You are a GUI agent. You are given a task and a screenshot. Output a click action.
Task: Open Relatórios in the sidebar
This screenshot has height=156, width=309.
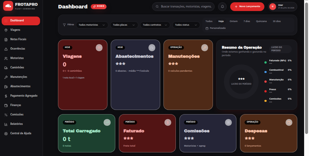click(x=21, y=124)
